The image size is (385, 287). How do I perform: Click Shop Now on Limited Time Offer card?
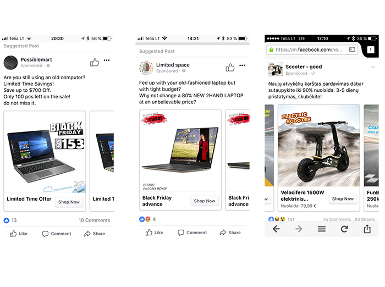pos(69,202)
